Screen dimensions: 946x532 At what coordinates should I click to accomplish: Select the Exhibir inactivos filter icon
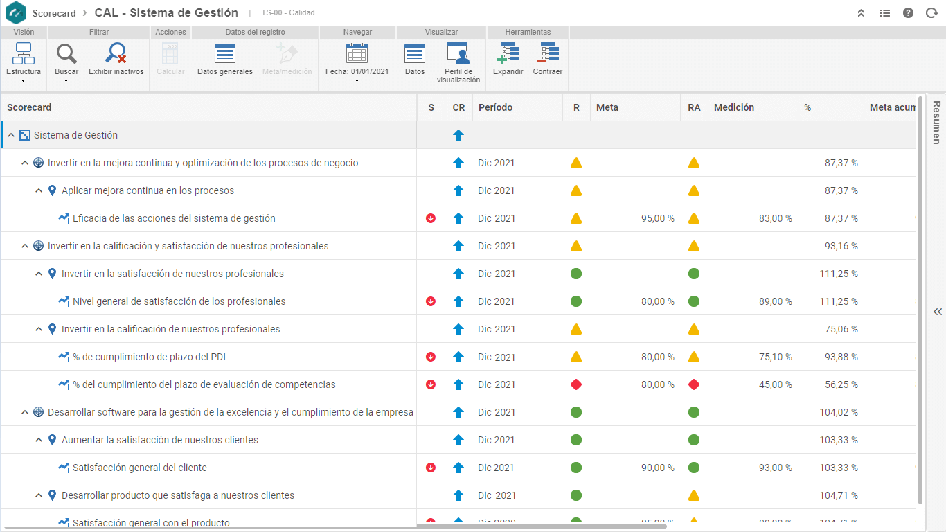[x=116, y=54]
